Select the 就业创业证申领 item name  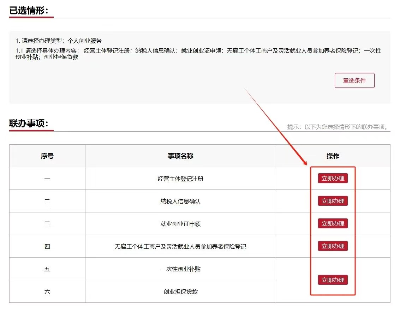pos(180,224)
